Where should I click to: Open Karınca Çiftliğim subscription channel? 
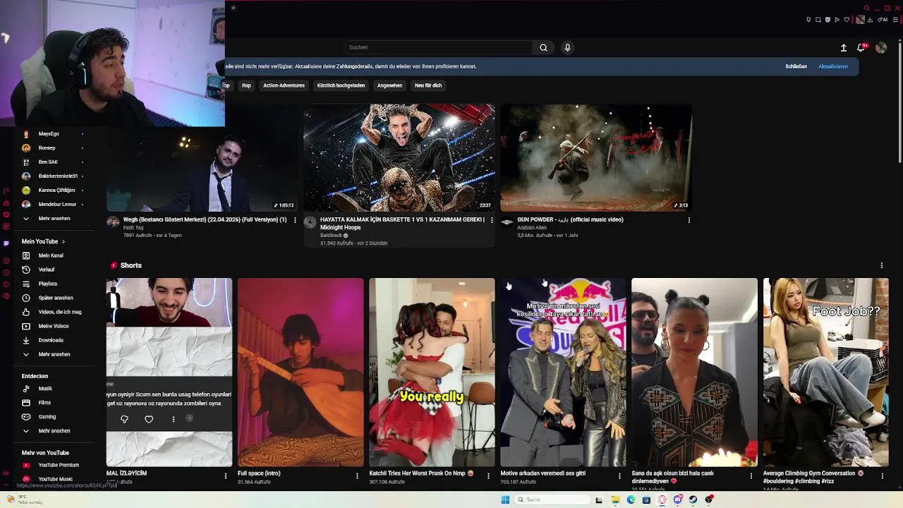56,190
